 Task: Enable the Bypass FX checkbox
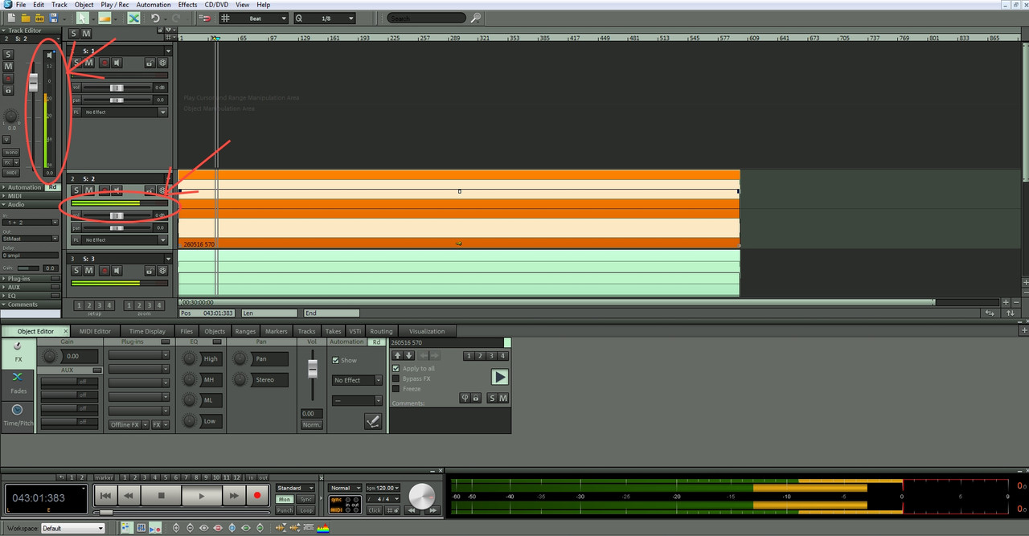[x=396, y=378]
